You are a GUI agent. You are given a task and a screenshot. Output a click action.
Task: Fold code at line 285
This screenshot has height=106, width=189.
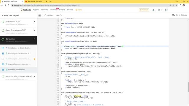60,73
